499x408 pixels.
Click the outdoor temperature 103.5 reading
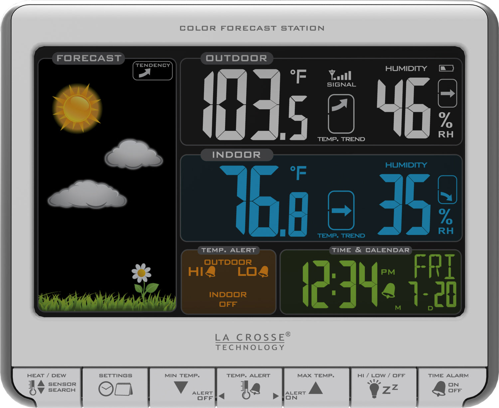pyautogui.click(x=255, y=105)
